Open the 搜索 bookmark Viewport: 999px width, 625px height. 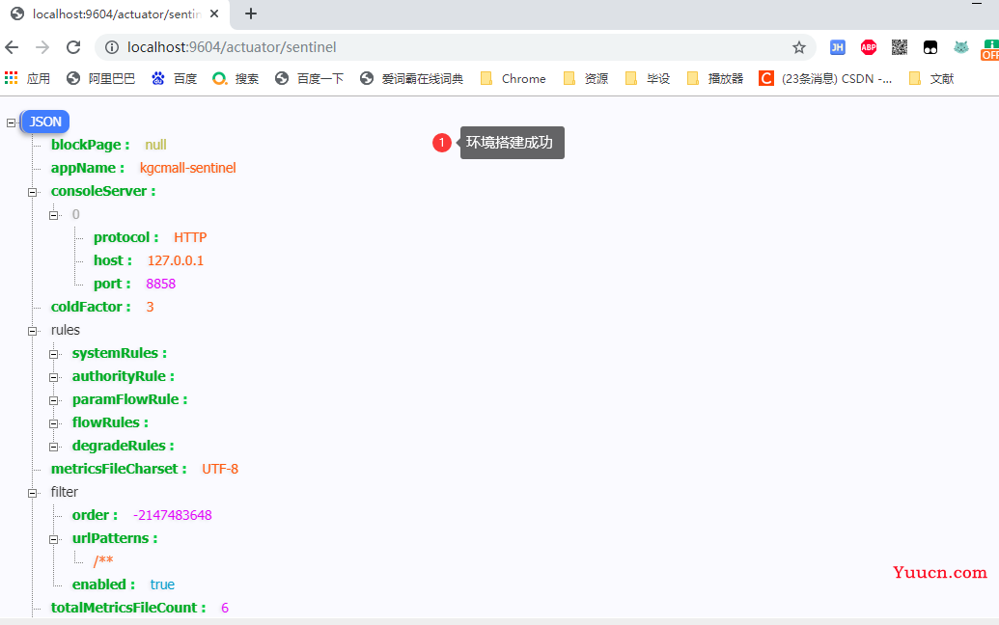point(236,78)
